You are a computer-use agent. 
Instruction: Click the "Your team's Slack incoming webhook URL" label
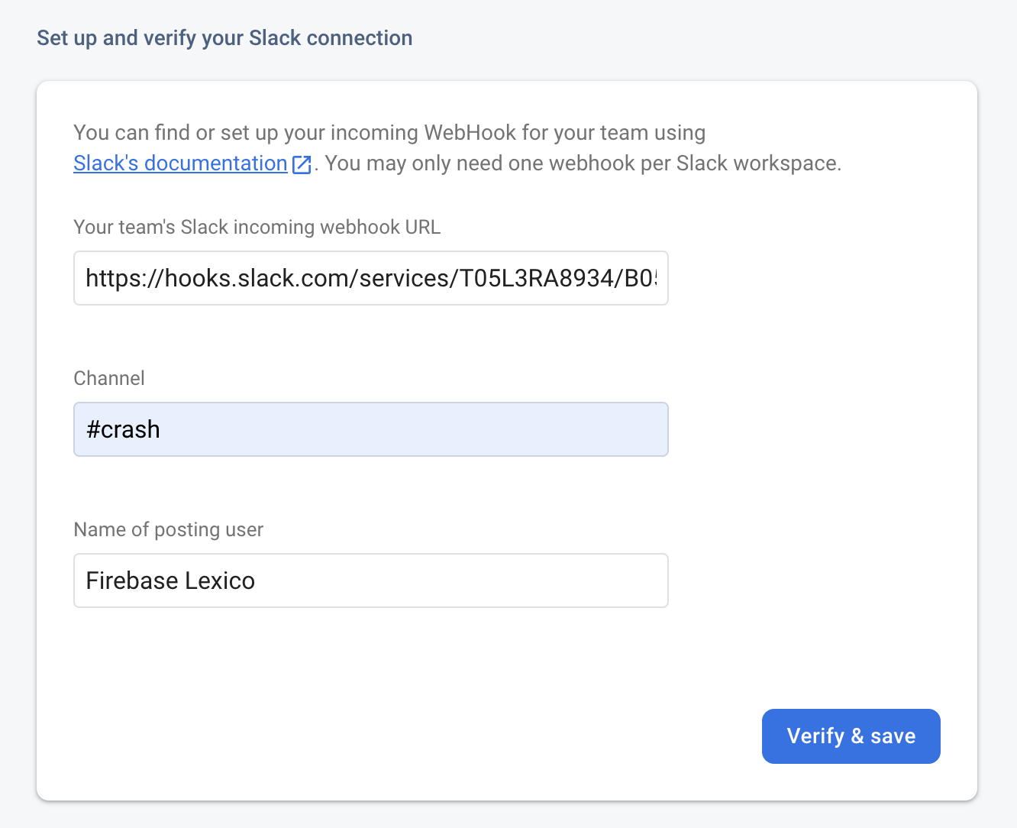257,227
